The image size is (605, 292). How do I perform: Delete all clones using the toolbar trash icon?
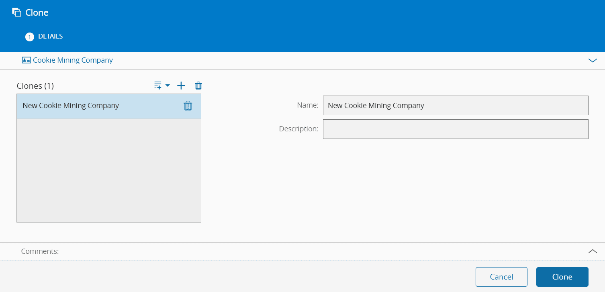[x=198, y=86]
